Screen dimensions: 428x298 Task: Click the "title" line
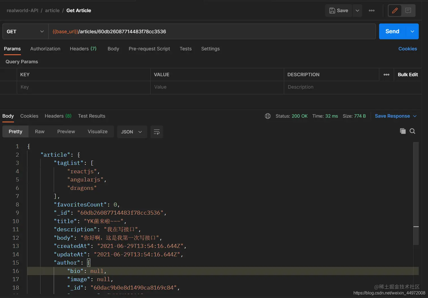pyautogui.click(x=90, y=221)
